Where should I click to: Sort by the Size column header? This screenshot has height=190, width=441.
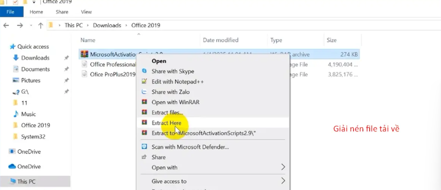pyautogui.click(x=331, y=40)
